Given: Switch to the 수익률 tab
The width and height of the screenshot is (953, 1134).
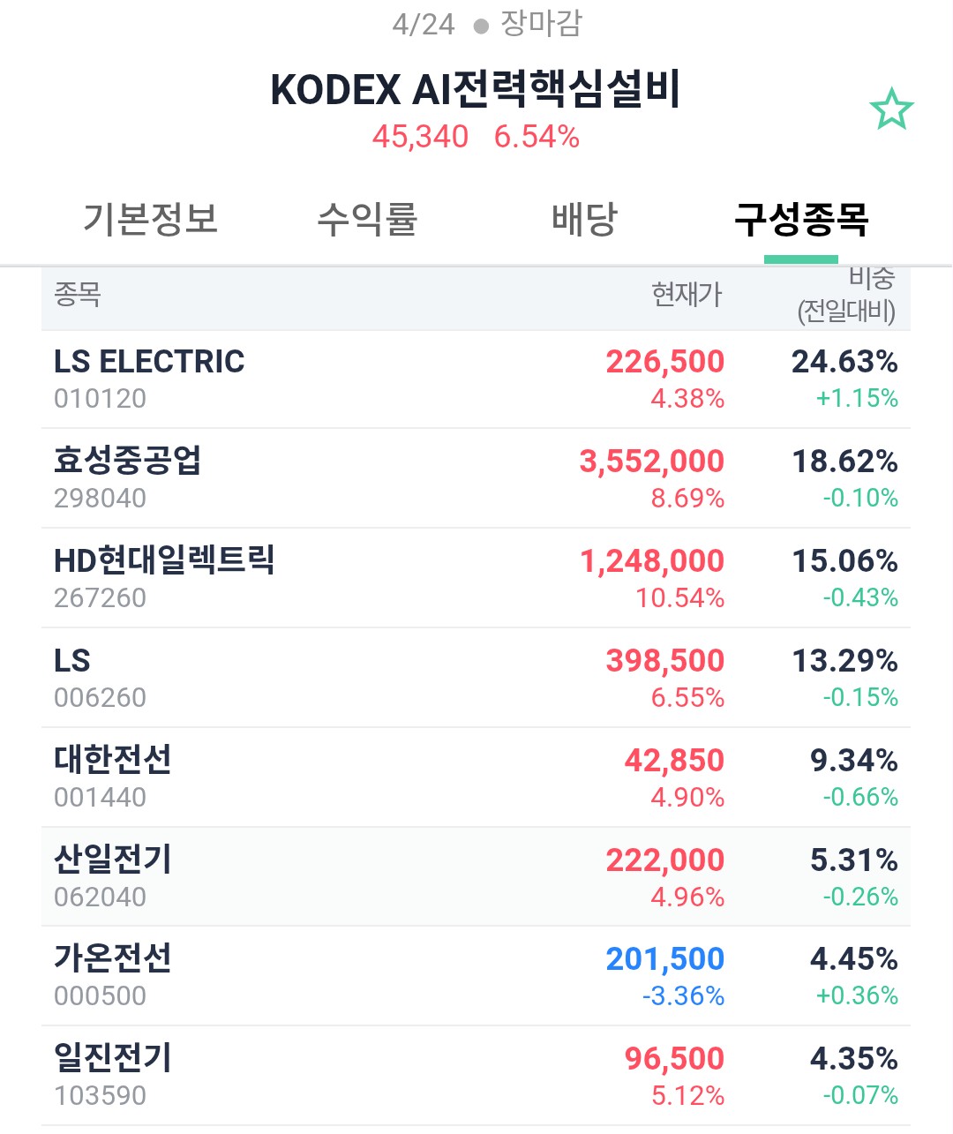Looking at the screenshot, I should click(367, 219).
